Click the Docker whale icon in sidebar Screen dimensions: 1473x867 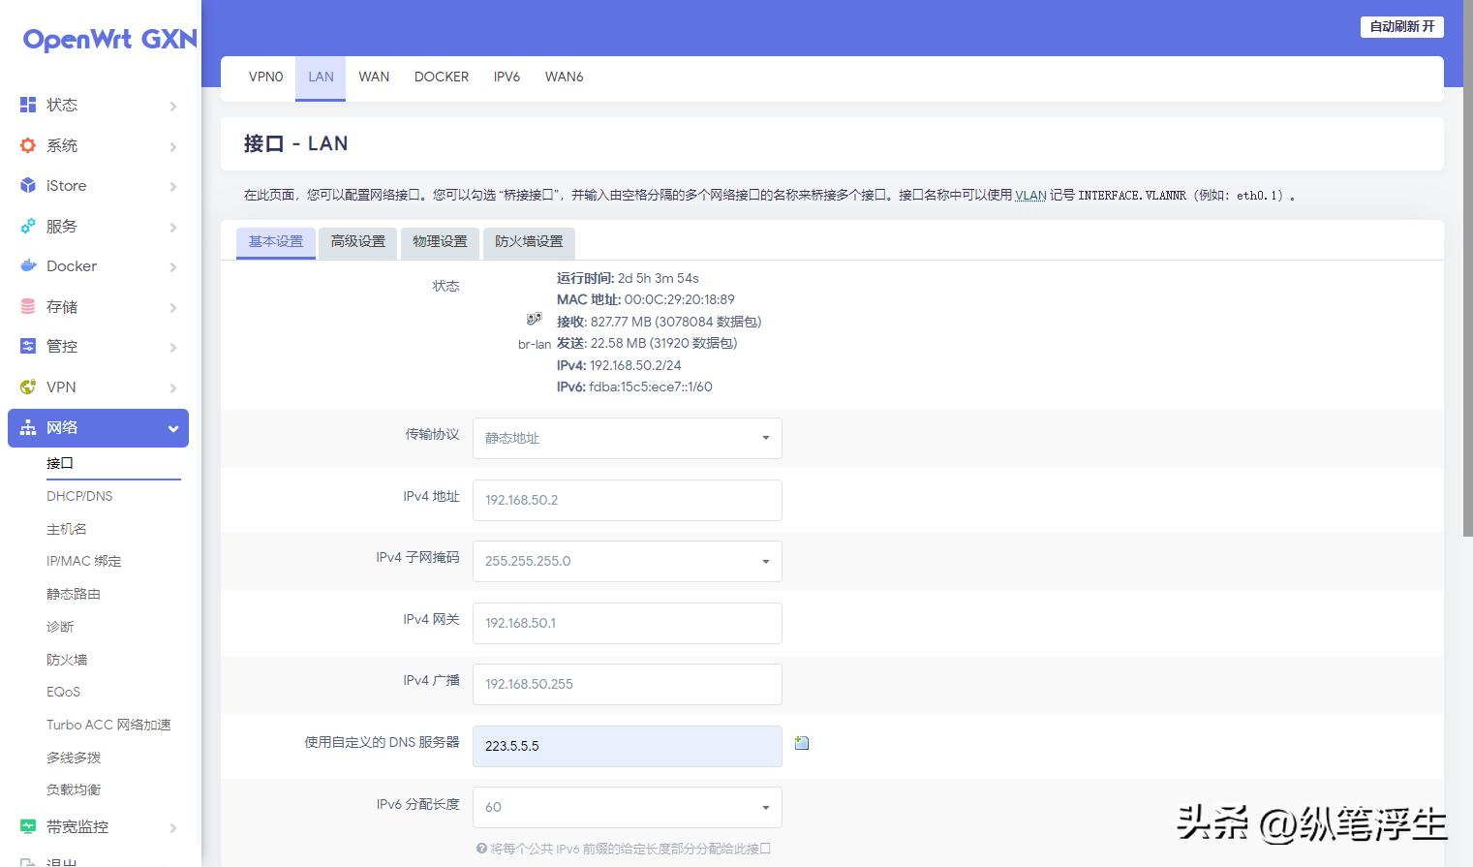click(26, 266)
